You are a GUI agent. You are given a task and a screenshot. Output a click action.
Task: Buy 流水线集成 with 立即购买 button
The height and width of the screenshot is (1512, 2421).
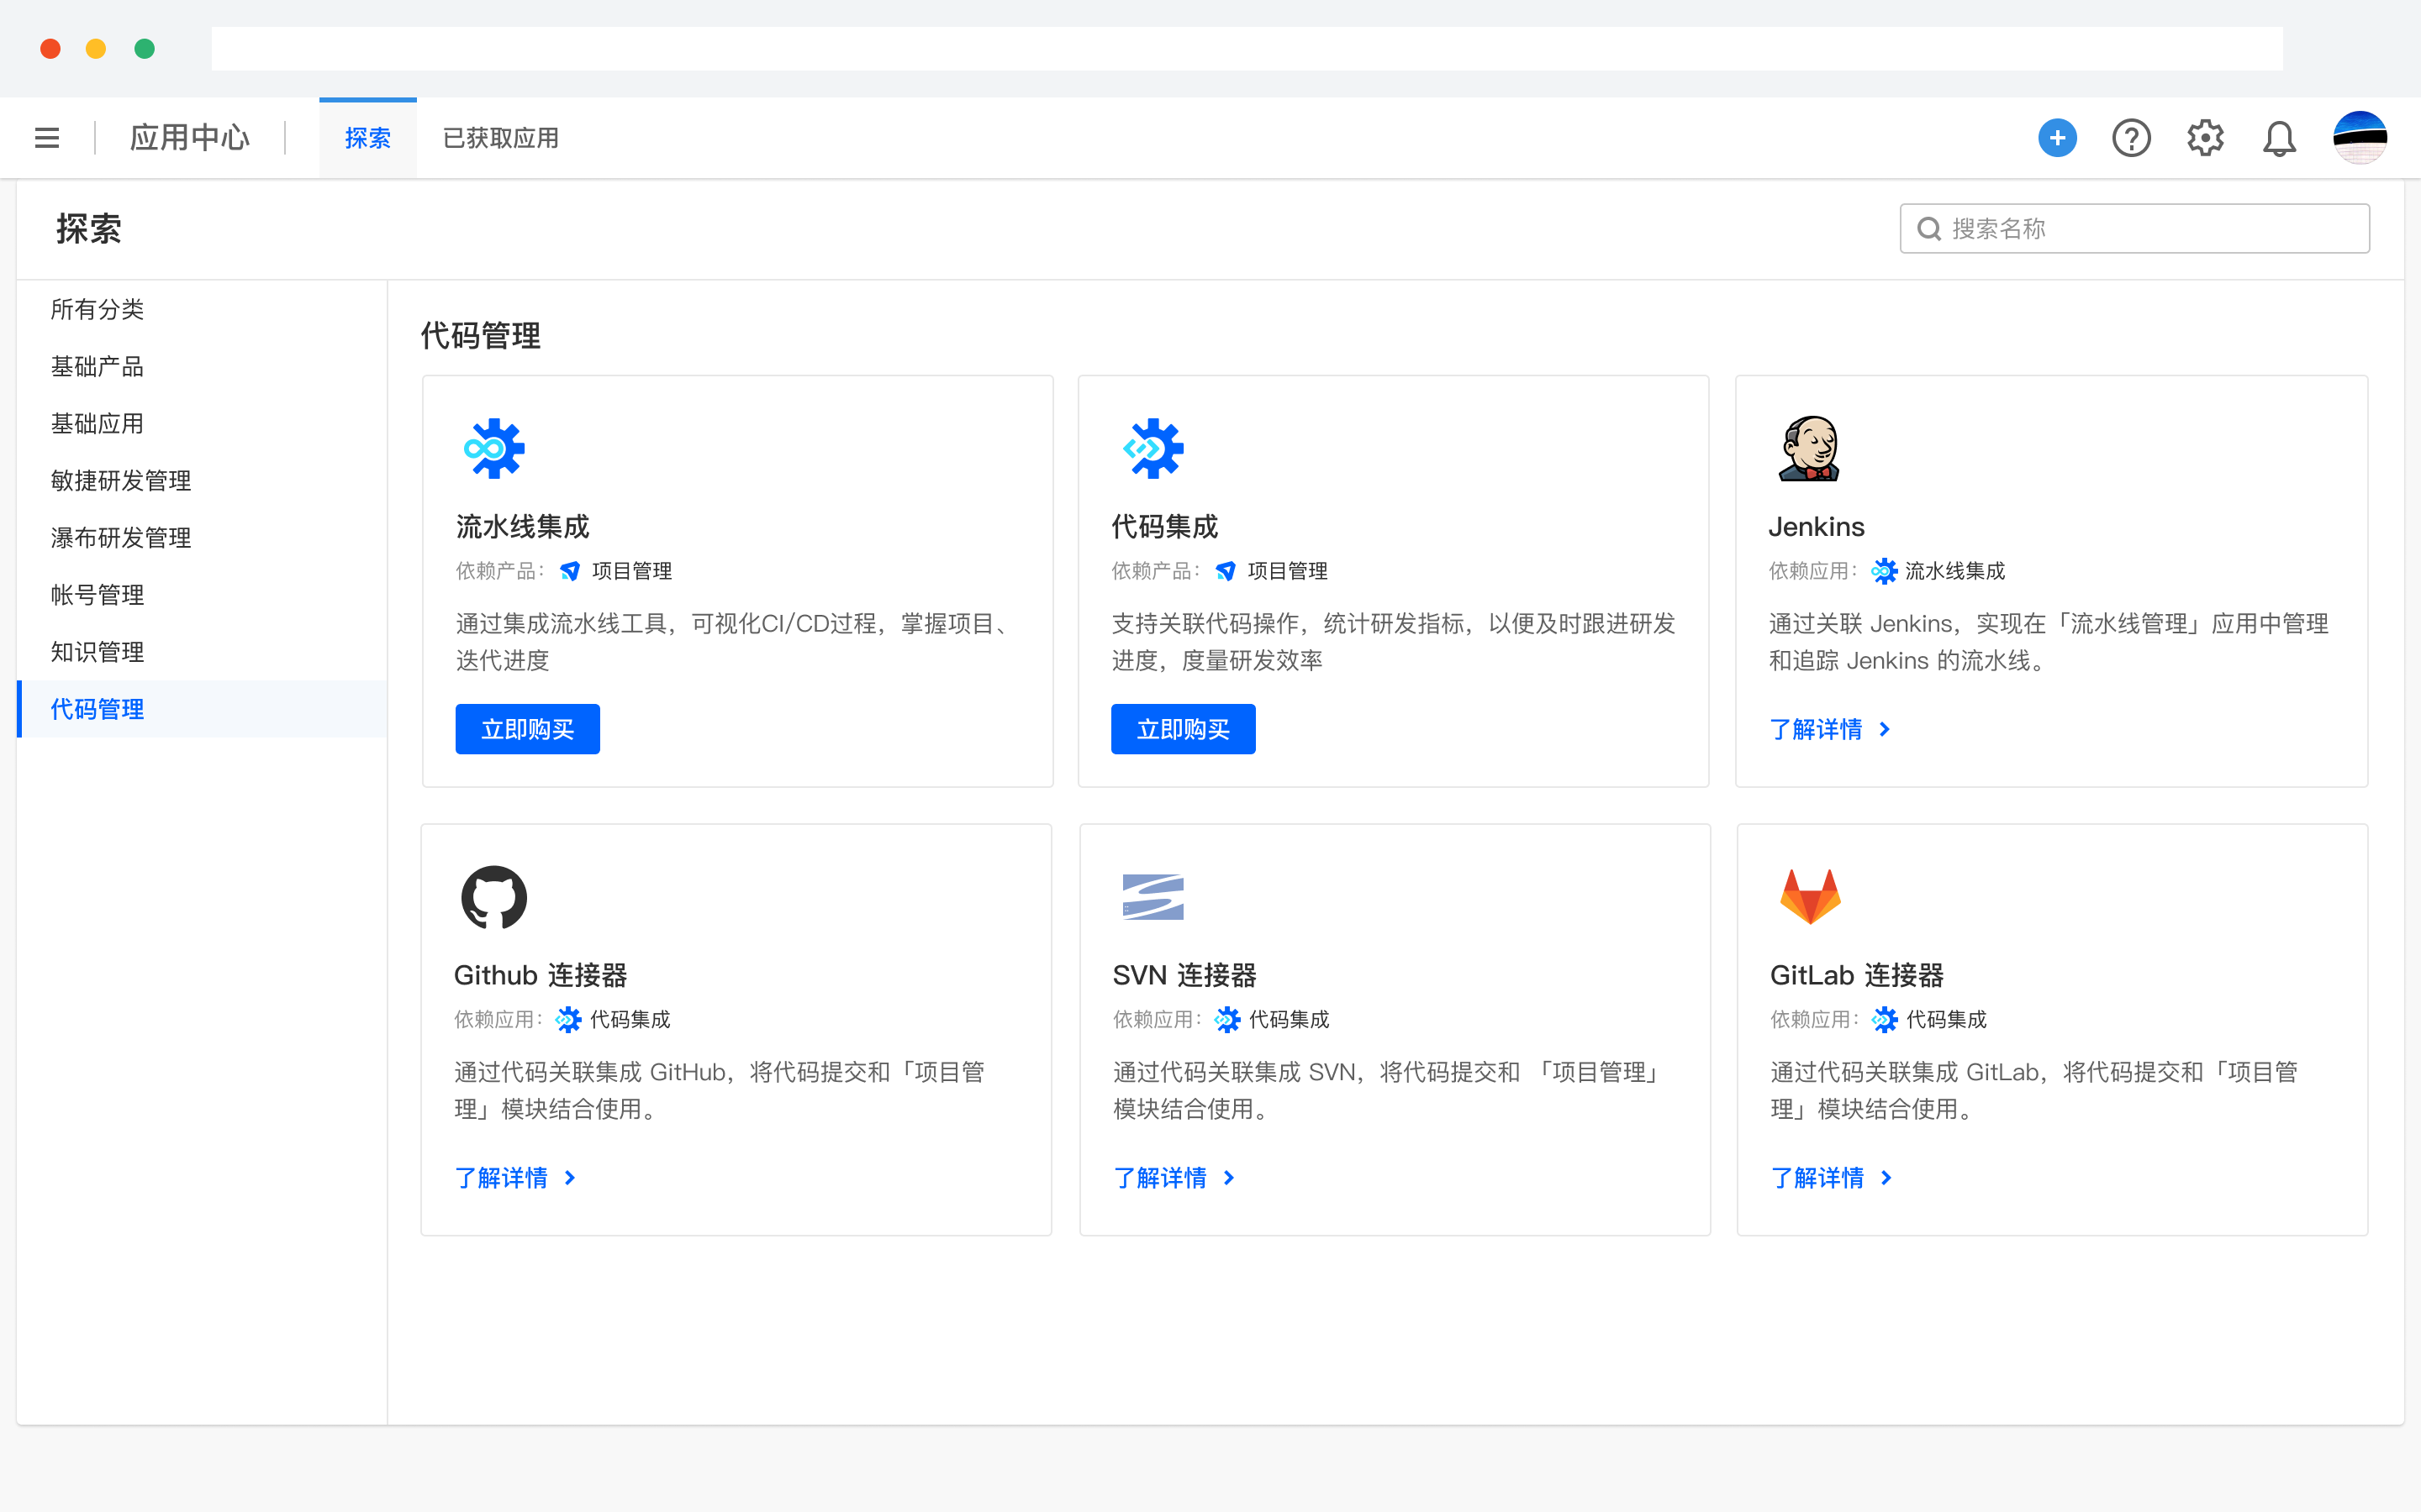[x=527, y=729]
